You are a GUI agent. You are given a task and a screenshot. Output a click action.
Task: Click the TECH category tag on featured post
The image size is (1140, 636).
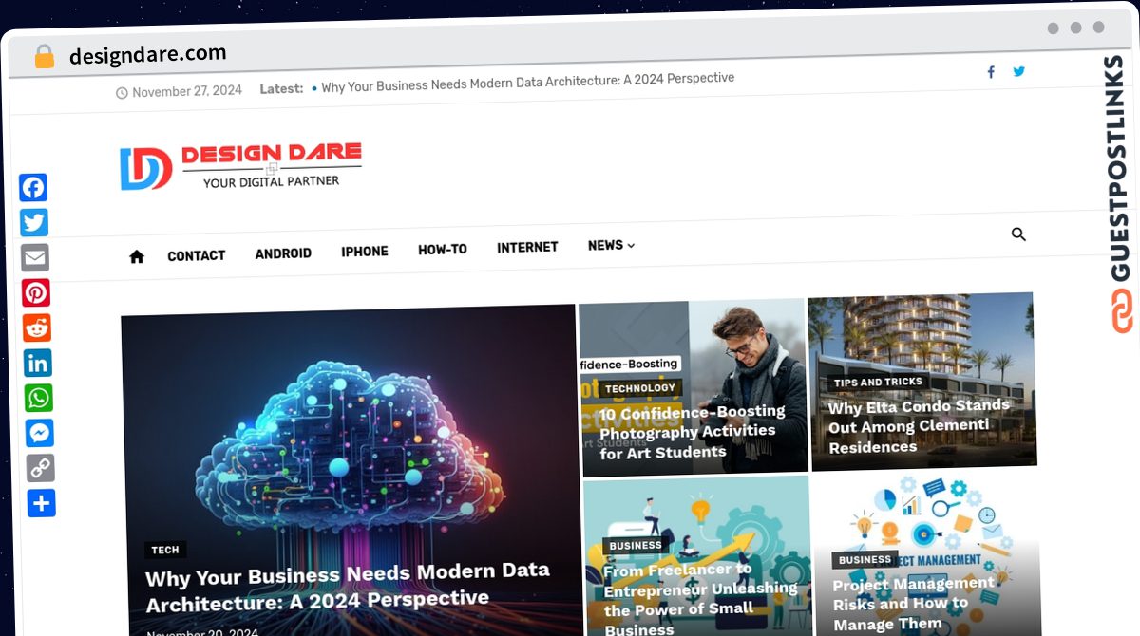(x=165, y=550)
